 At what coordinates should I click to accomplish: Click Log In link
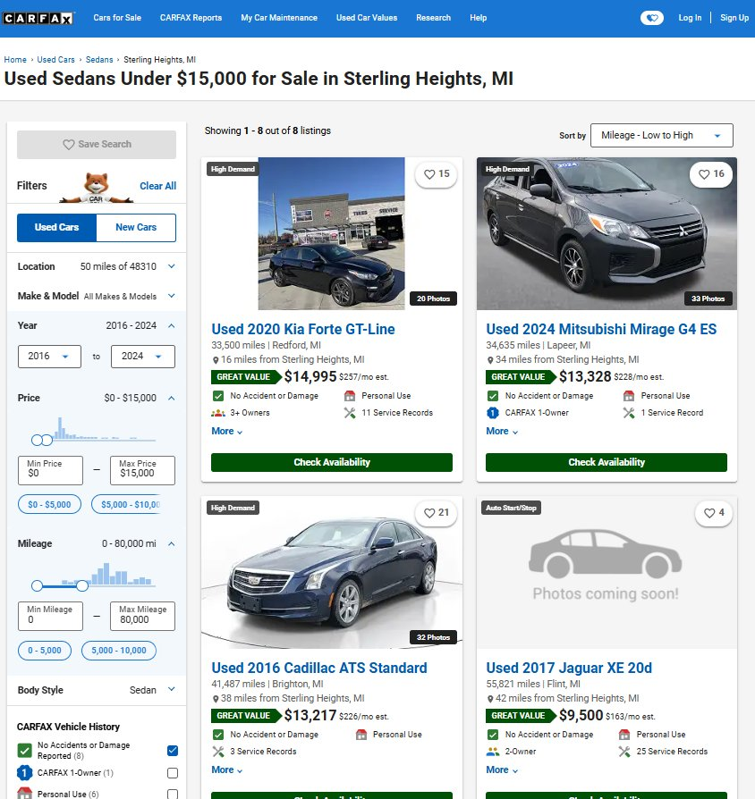pos(690,18)
